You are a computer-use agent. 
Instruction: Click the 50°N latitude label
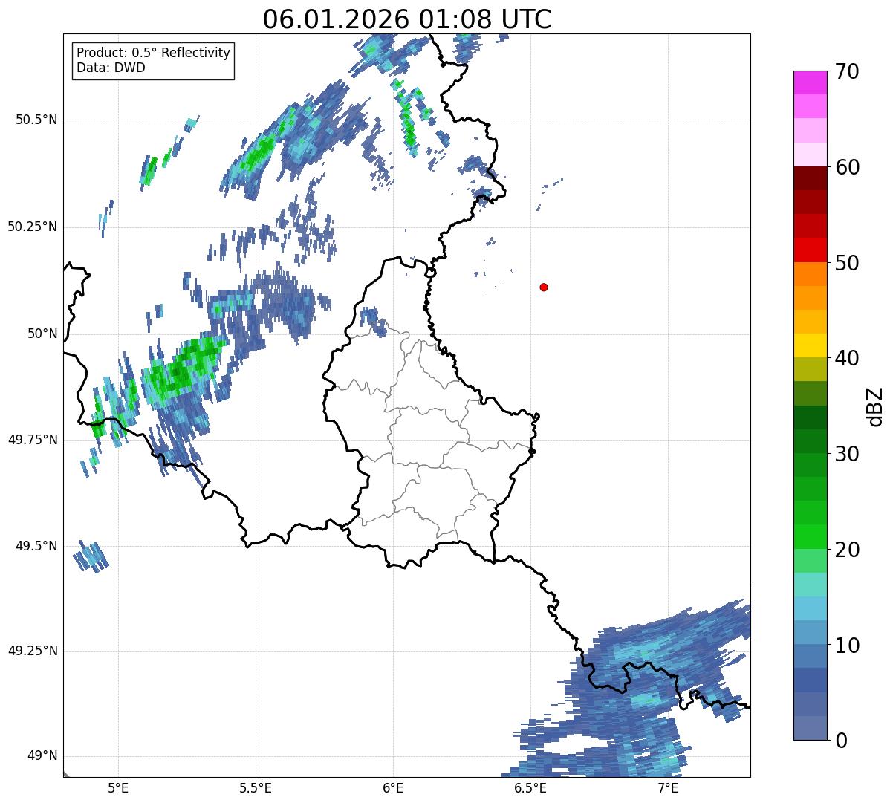coord(42,334)
